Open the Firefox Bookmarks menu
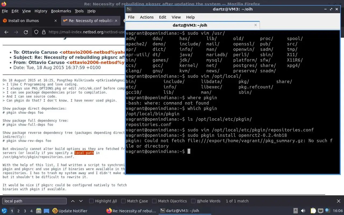Screen dimensions: 344x215 coord(61,11)
